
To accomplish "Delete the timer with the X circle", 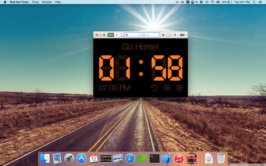I will click(180, 88).
